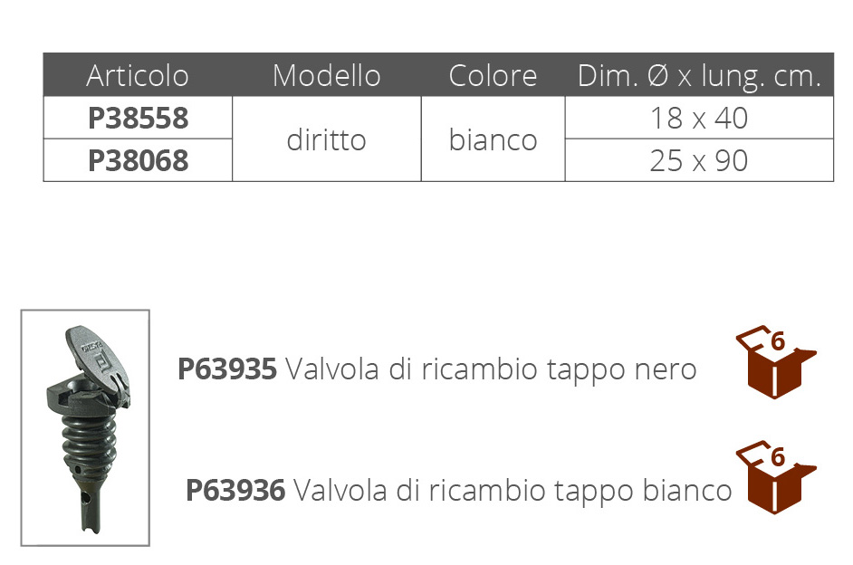This screenshot has height=565, width=853.
Task: Select the diritto model cell
Action: [x=326, y=139]
